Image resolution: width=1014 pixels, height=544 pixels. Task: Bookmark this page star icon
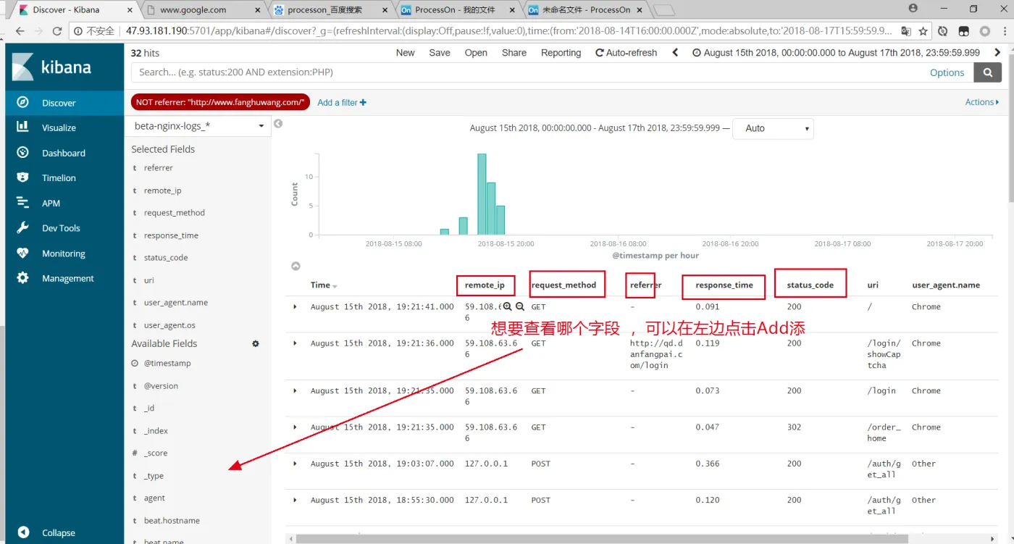923,31
